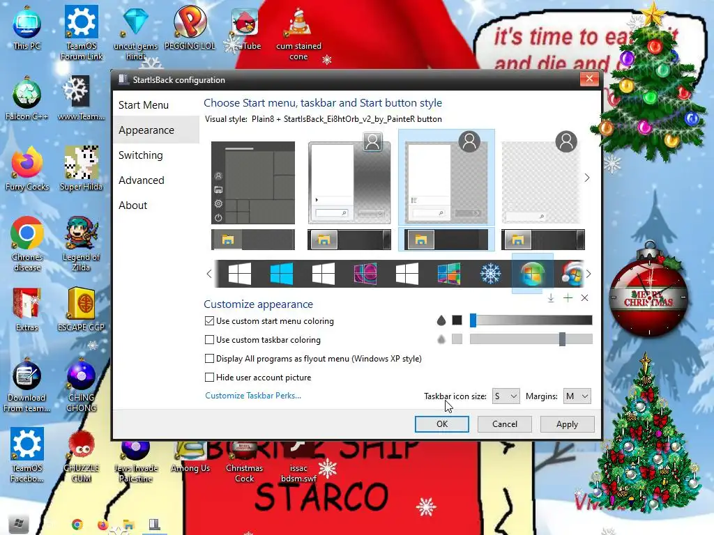Click the Apply button
714x535 pixels.
(x=567, y=424)
